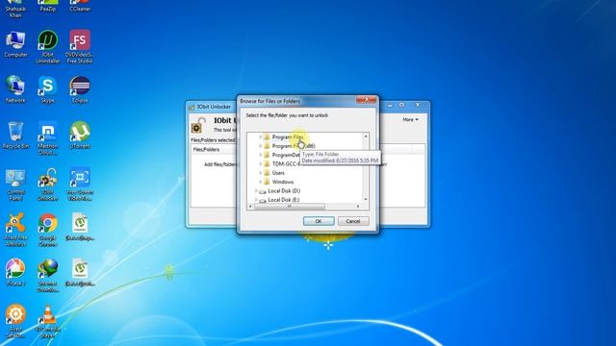This screenshot has width=616, height=346.
Task: Select the Computer desktop icon
Action: [x=15, y=44]
